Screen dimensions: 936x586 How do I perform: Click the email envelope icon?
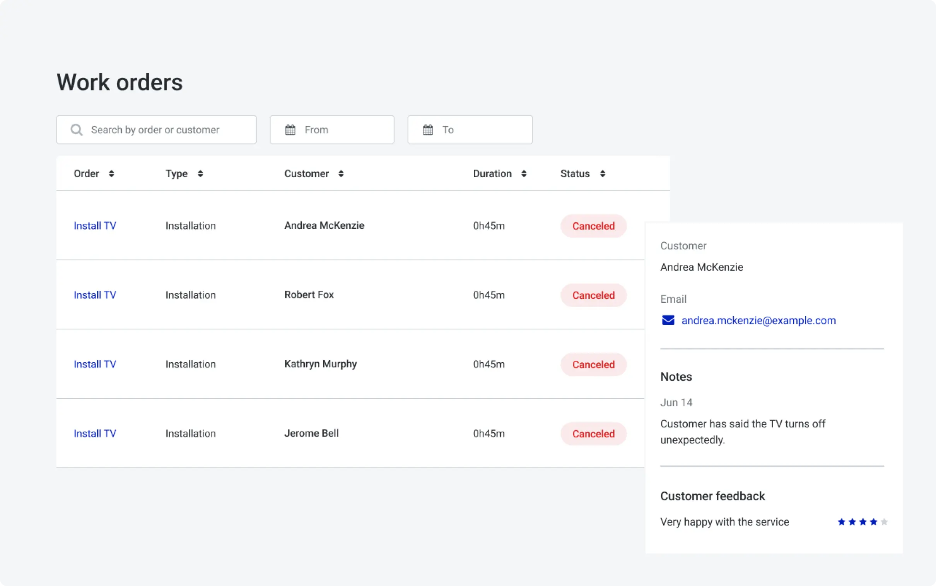[668, 320]
